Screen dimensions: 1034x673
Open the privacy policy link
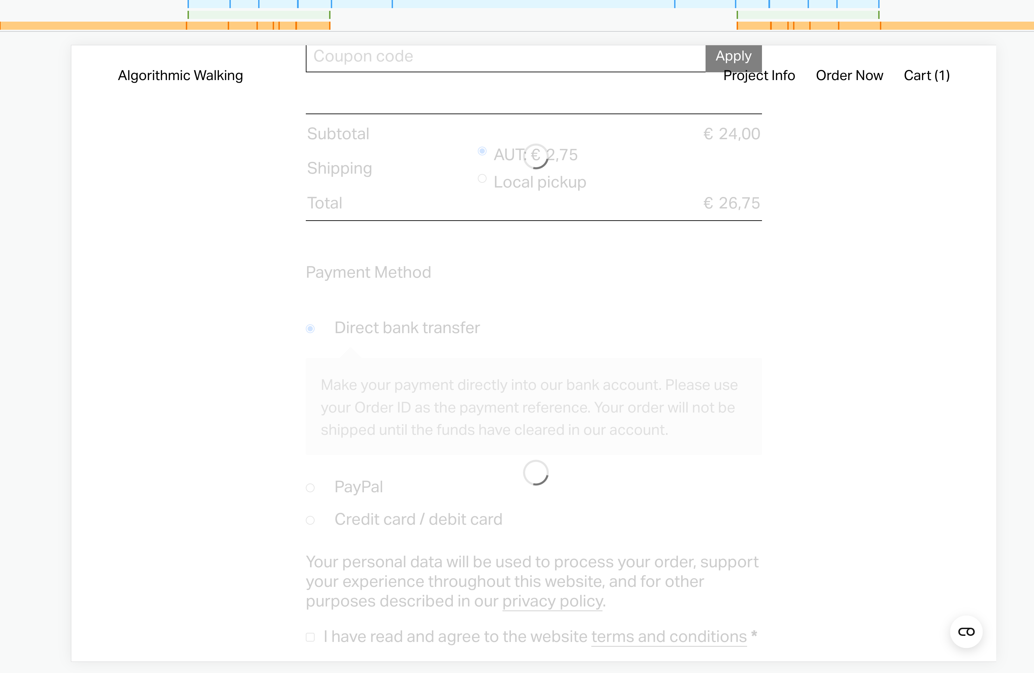[x=552, y=601]
